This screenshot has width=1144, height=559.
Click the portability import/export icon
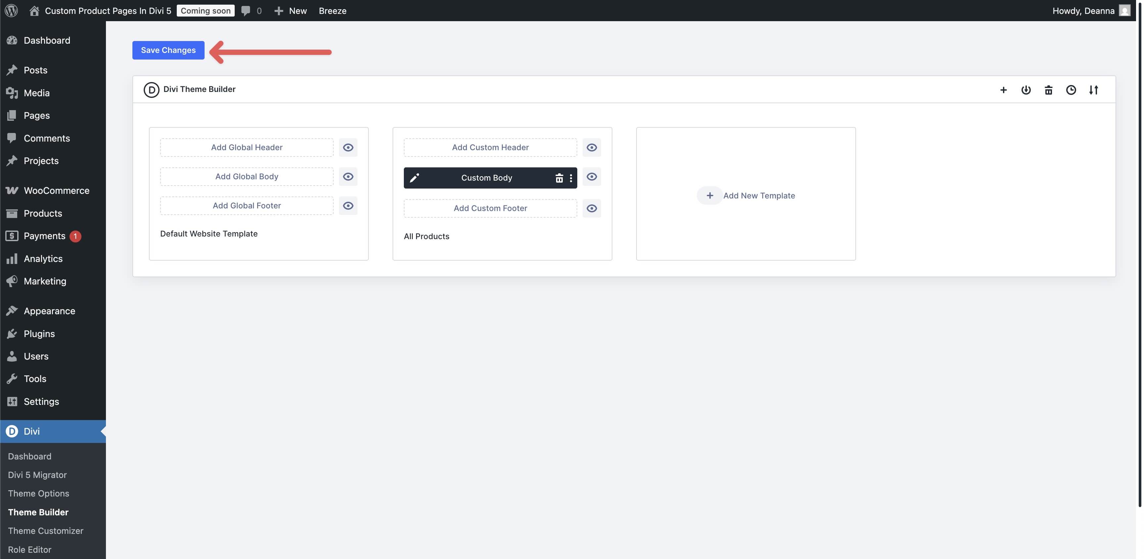click(1026, 90)
